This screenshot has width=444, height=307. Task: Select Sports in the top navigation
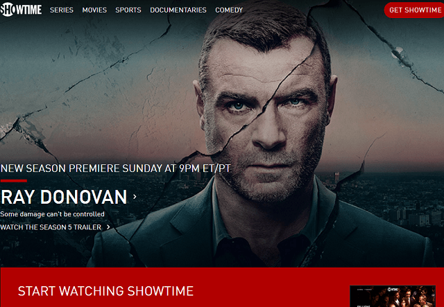(128, 10)
